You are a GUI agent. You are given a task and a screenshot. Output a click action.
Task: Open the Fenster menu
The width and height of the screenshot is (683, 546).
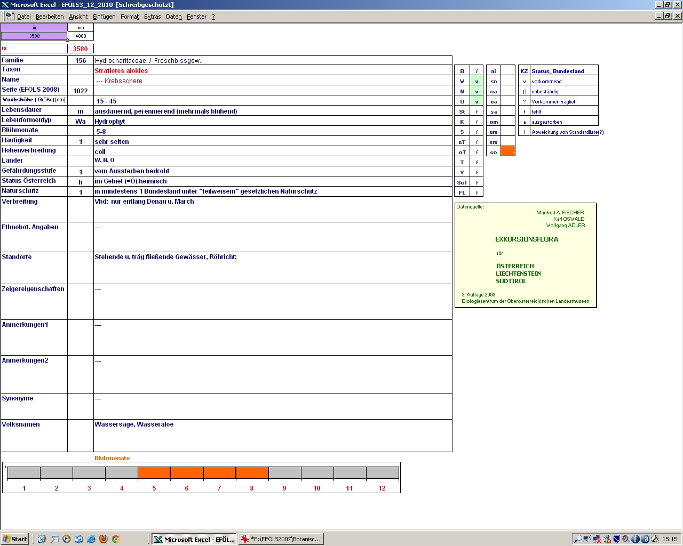point(197,17)
